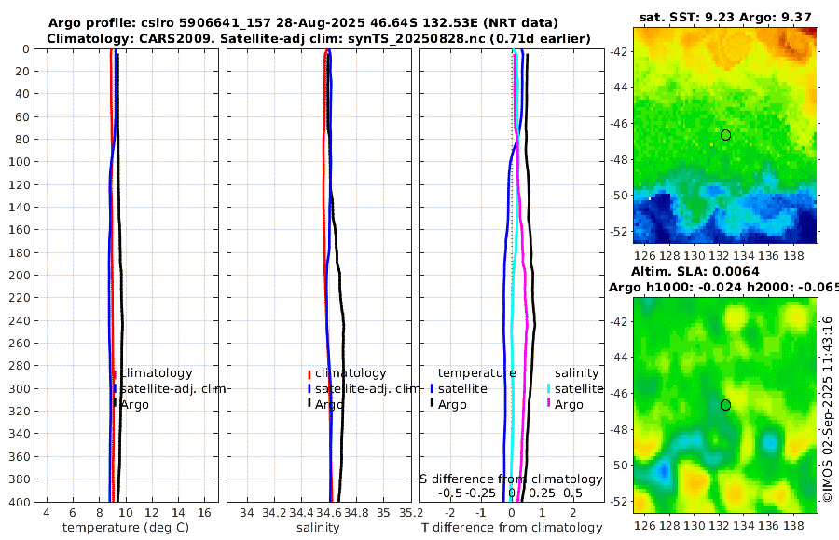This screenshot has height=540, width=839.
Task: Click black Argo swatch in temperature legend
Action: (x=115, y=402)
